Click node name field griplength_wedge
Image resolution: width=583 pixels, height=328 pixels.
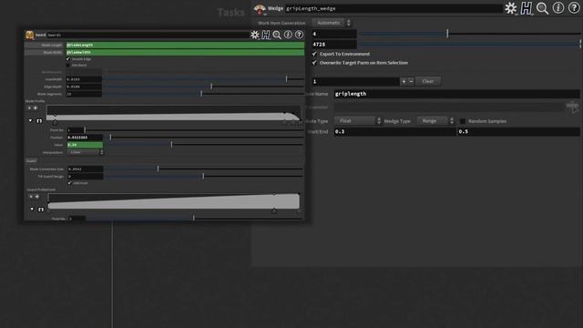tap(394, 8)
